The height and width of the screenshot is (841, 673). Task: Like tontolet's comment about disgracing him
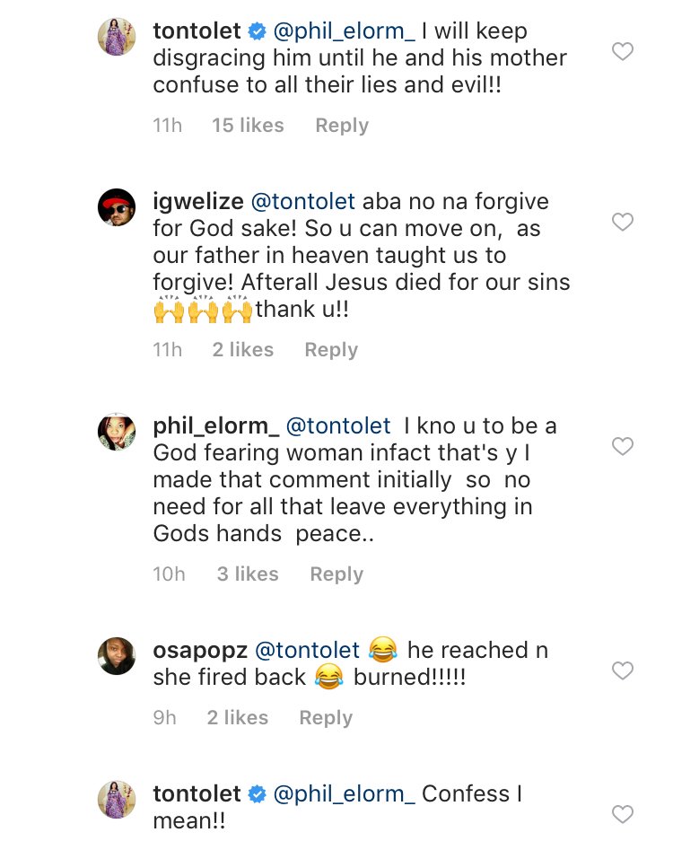(622, 52)
